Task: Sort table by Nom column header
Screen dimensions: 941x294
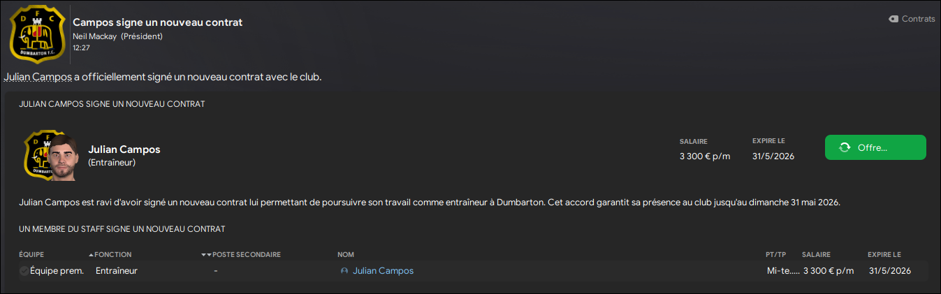Action: coord(346,255)
